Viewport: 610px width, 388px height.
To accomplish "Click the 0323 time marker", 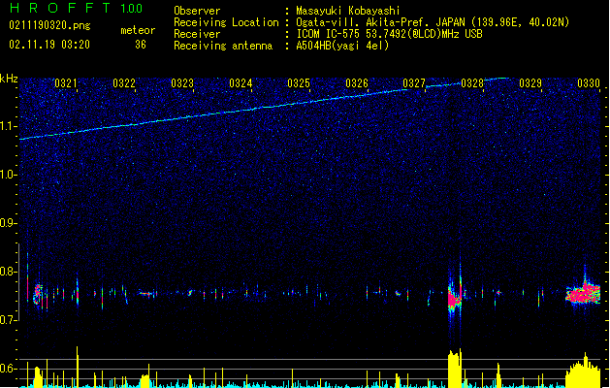I will coord(182,83).
